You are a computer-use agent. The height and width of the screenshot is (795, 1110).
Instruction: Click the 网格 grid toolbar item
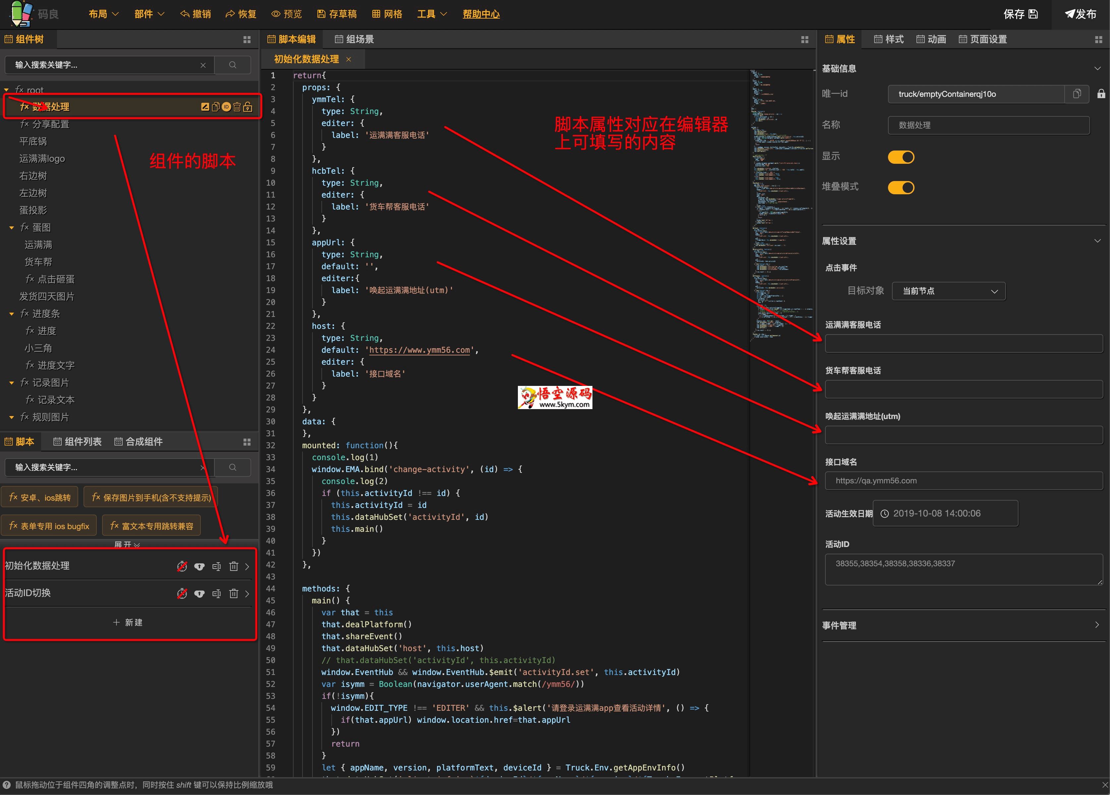pyautogui.click(x=387, y=14)
